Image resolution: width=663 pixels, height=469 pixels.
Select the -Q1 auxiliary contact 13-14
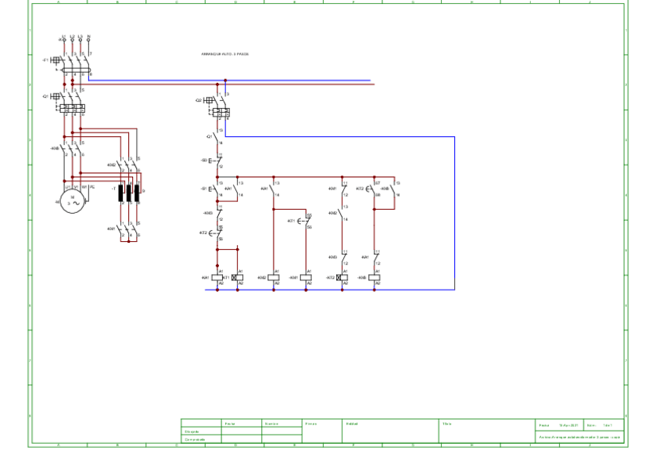(x=217, y=137)
